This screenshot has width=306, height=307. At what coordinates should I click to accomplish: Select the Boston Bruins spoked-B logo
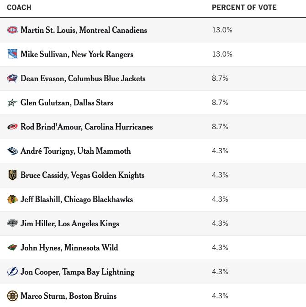coord(12,296)
